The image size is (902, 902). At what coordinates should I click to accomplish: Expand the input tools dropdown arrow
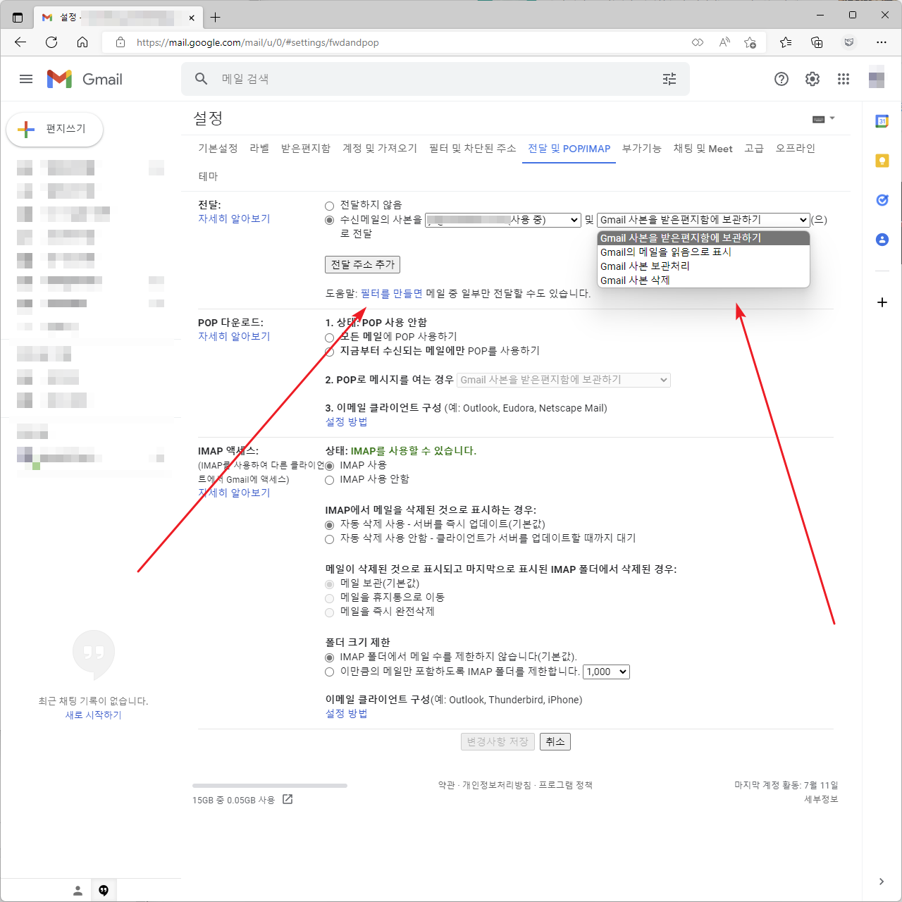click(x=832, y=118)
